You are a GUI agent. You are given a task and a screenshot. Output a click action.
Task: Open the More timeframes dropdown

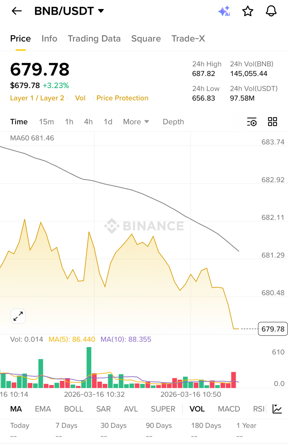tap(136, 122)
